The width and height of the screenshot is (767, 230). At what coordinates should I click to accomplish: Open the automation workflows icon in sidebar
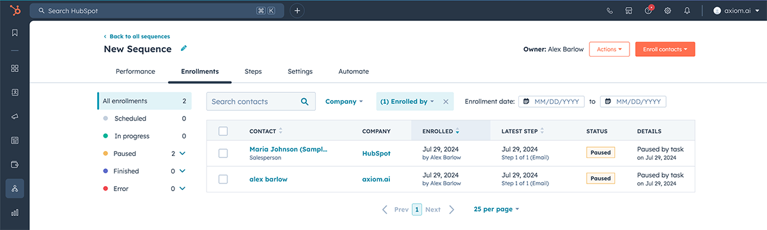click(15, 189)
